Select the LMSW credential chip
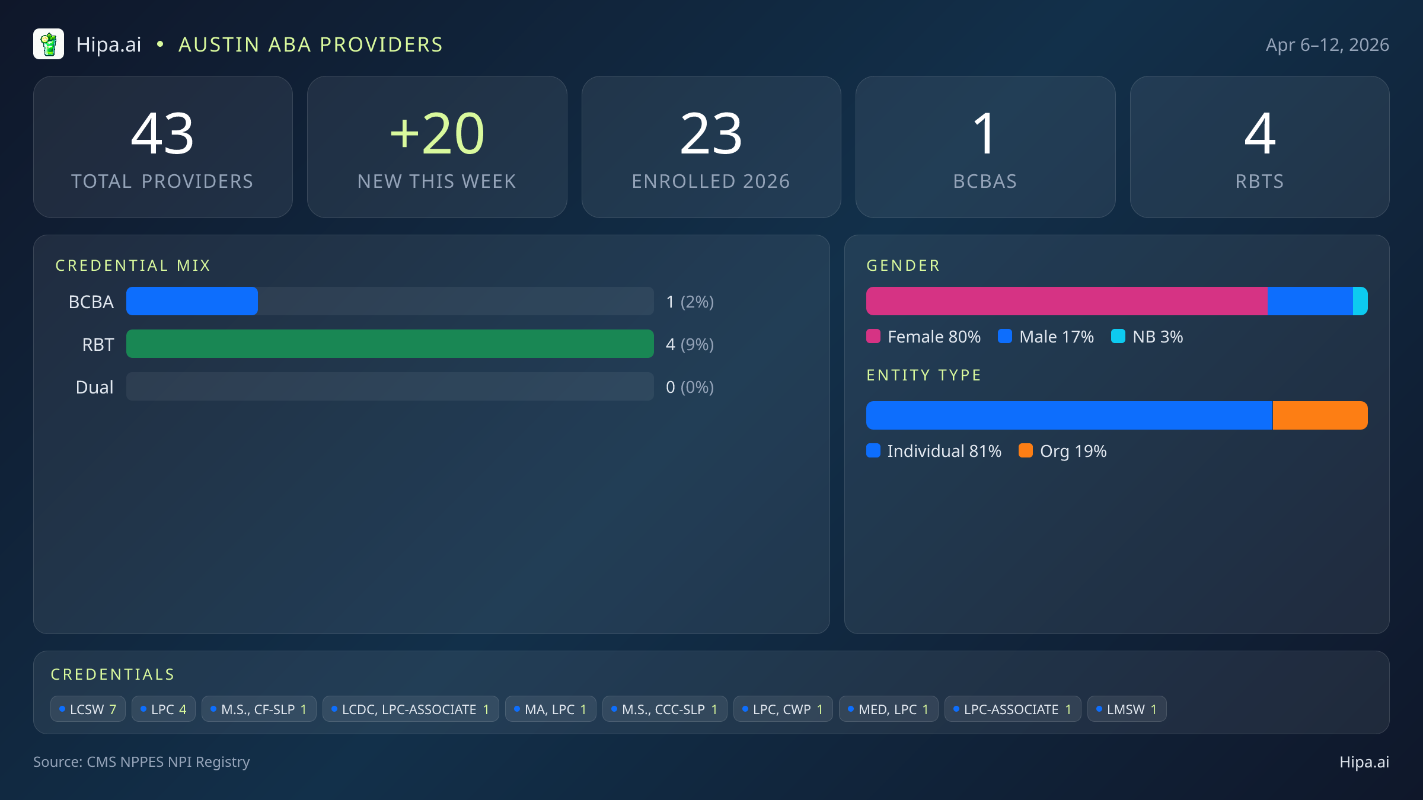 (1127, 709)
